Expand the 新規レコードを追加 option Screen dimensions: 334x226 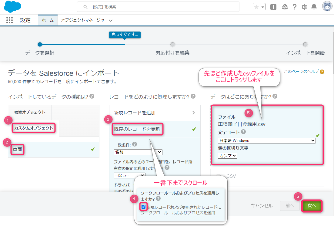click(x=155, y=113)
